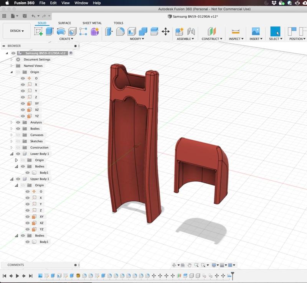
Task: Toggle visibility of the XY origin plane
Action: pyautogui.click(x=23, y=104)
